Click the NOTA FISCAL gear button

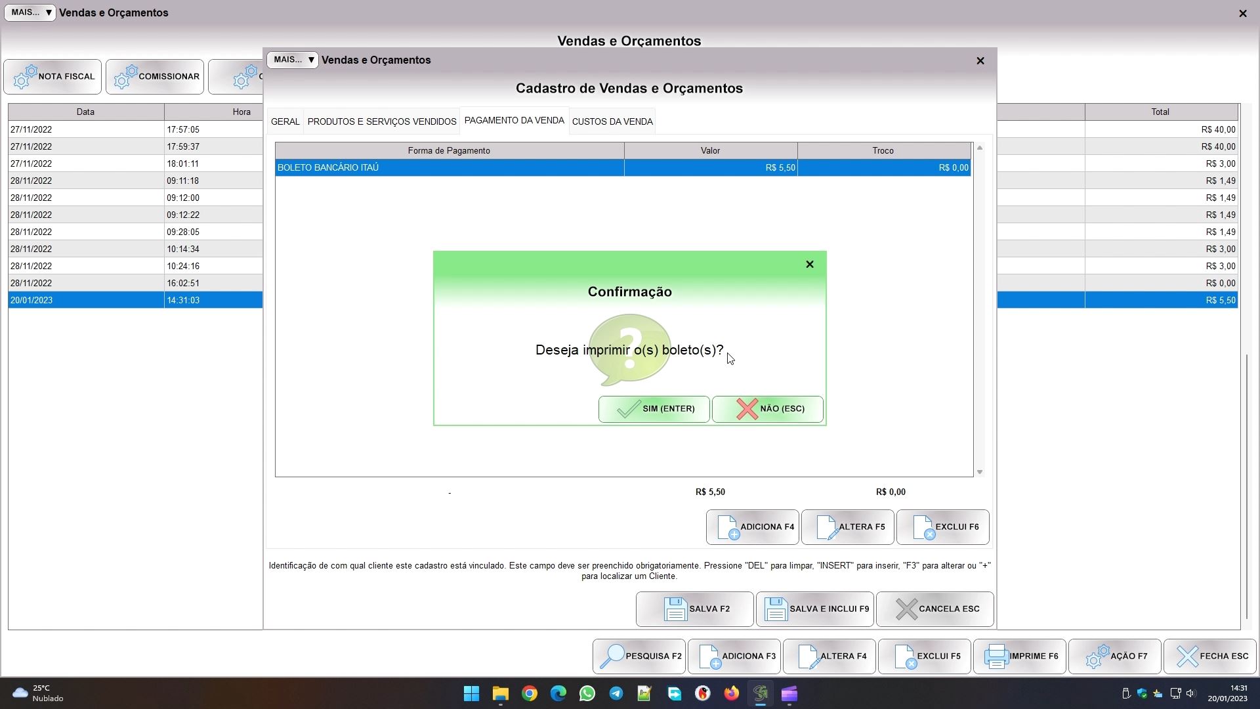(x=52, y=77)
